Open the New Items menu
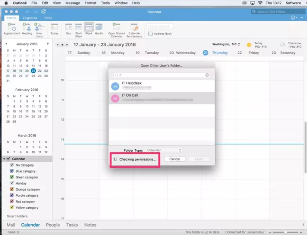The height and width of the screenshot is (235, 307). 39,30
